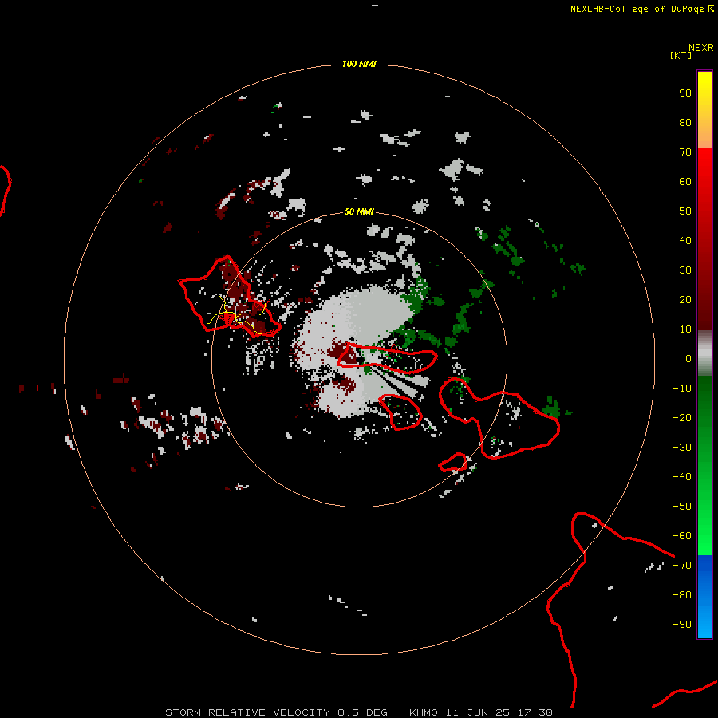The height and width of the screenshot is (718, 718).
Task: Click the -20 value on color scale
Action: (682, 417)
